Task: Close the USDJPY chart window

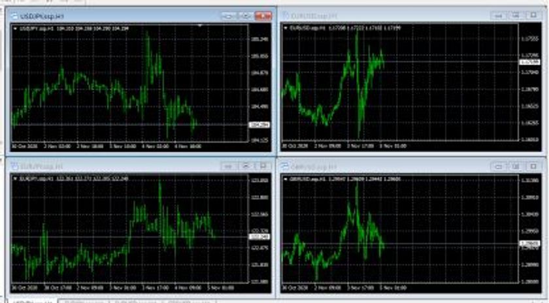Action: pos(263,16)
